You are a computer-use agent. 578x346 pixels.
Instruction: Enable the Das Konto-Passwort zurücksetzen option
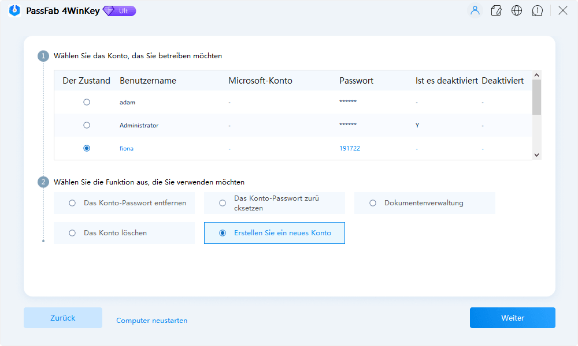click(x=222, y=202)
